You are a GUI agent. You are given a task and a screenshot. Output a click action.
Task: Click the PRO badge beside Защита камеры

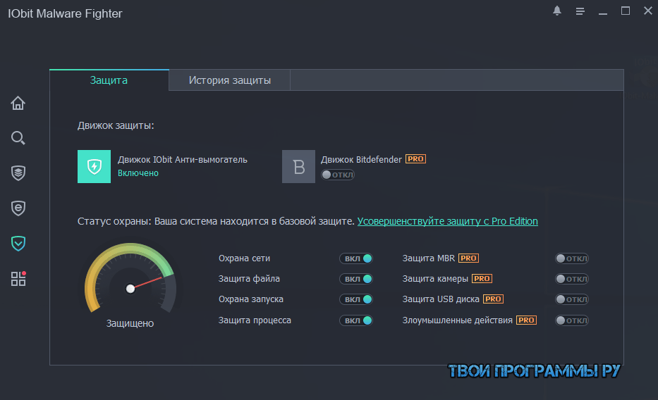pos(482,279)
